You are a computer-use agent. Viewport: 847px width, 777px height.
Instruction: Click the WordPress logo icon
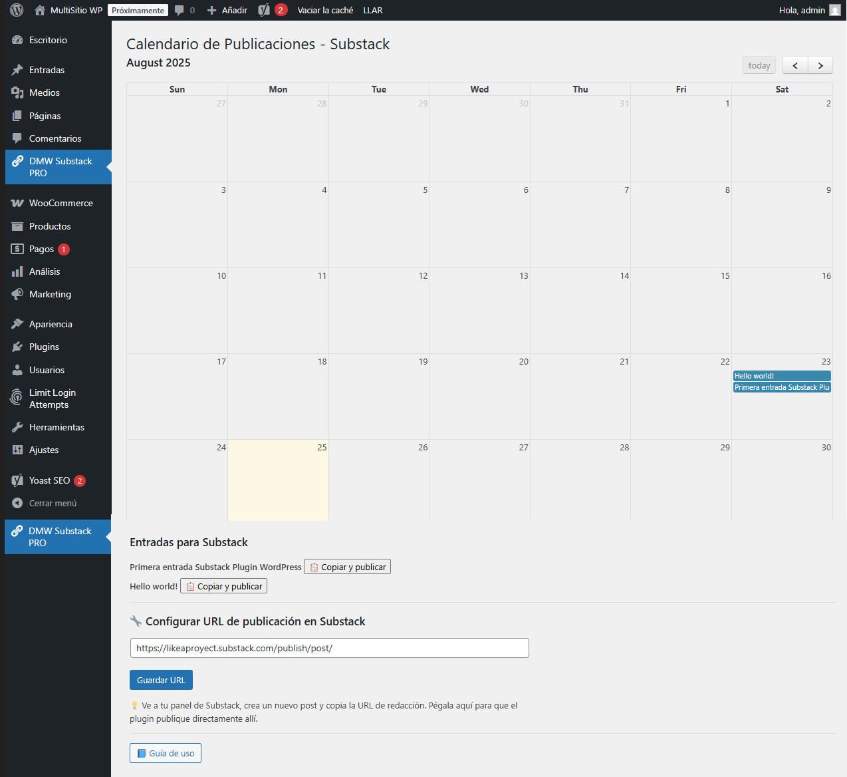pos(17,10)
